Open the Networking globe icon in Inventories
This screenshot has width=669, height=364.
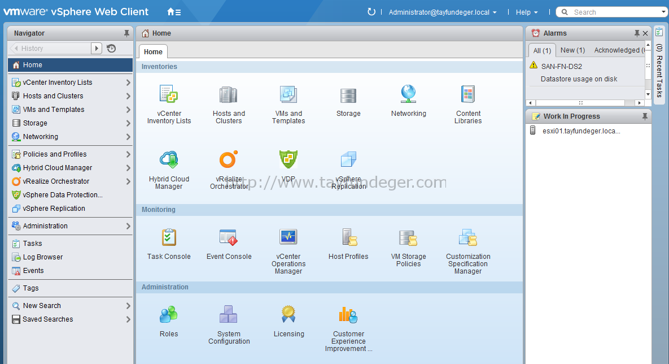tap(408, 94)
